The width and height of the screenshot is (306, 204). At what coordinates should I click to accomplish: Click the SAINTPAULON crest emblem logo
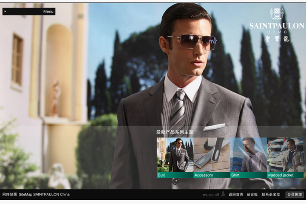coord(277,14)
